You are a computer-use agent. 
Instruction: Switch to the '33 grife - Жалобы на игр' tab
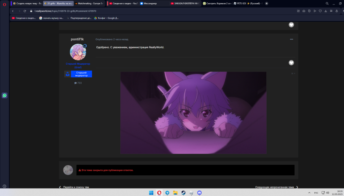click(x=58, y=3)
